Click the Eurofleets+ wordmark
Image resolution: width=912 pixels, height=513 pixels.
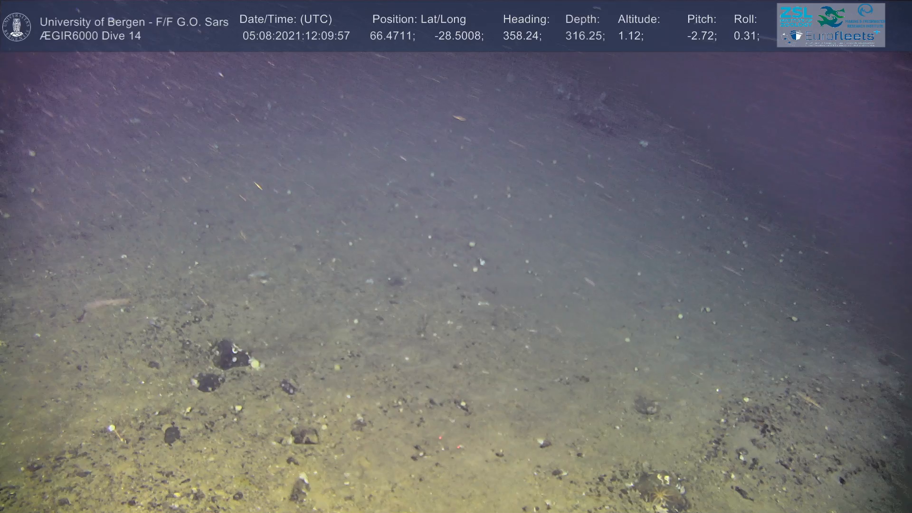(840, 36)
